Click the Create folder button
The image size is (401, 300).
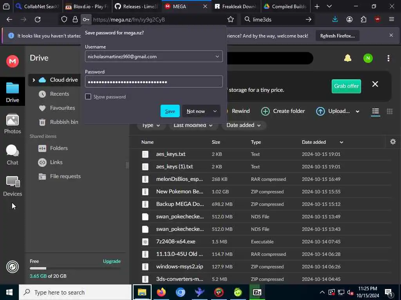[x=283, y=111]
